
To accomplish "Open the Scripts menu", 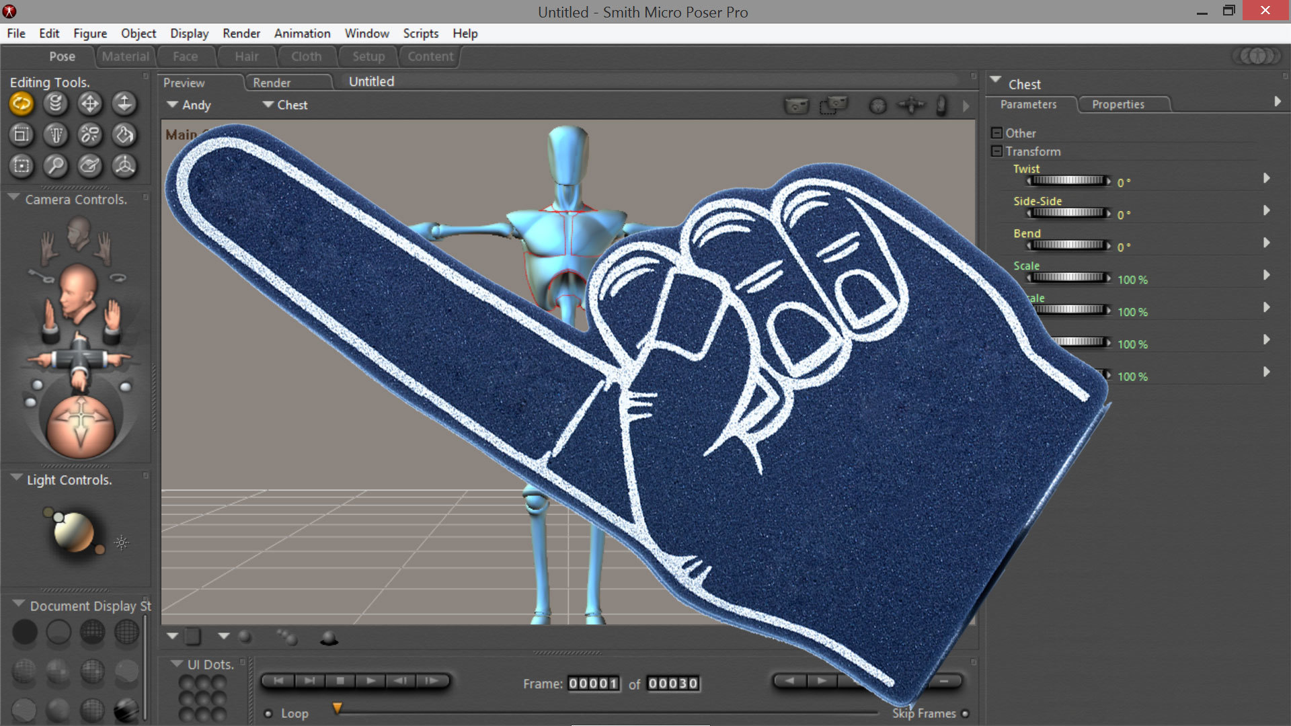I will coord(420,34).
